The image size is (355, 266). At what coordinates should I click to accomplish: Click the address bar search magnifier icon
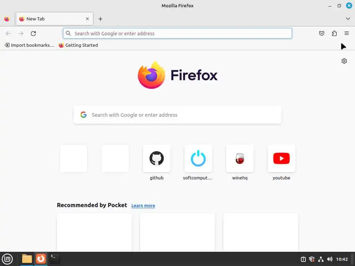pos(68,33)
